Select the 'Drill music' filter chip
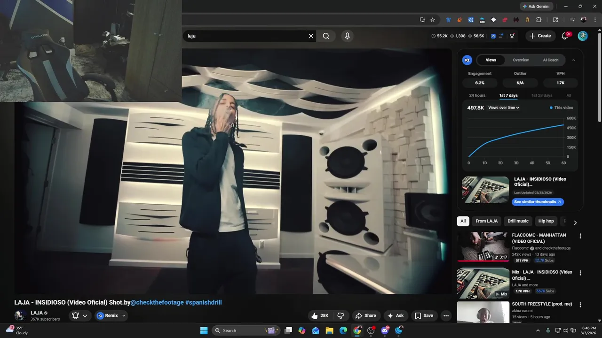 (x=518, y=221)
